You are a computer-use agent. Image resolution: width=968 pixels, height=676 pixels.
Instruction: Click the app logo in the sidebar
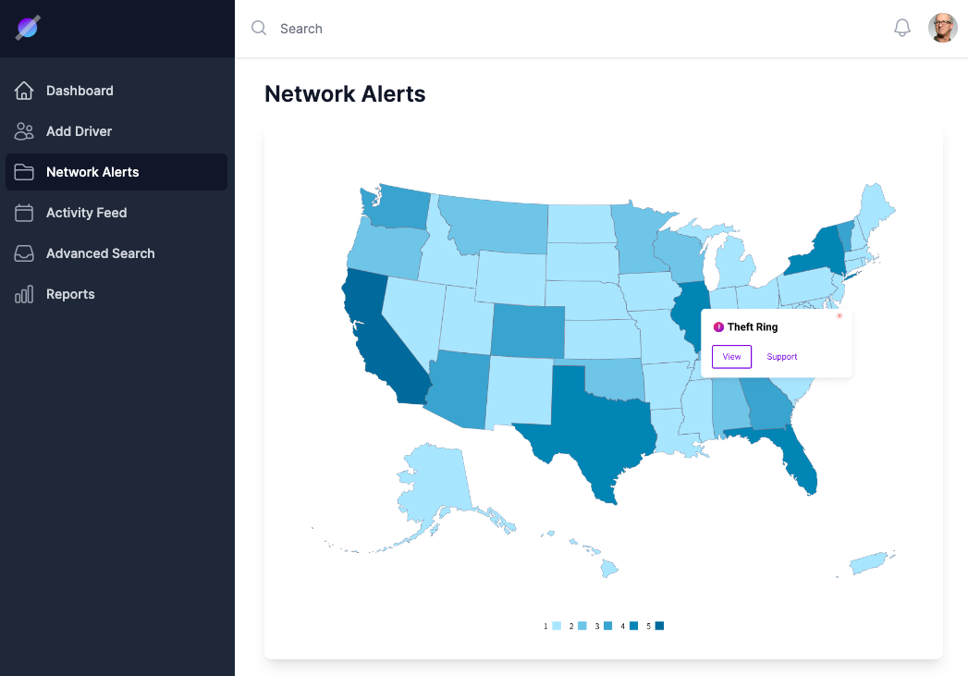click(28, 28)
